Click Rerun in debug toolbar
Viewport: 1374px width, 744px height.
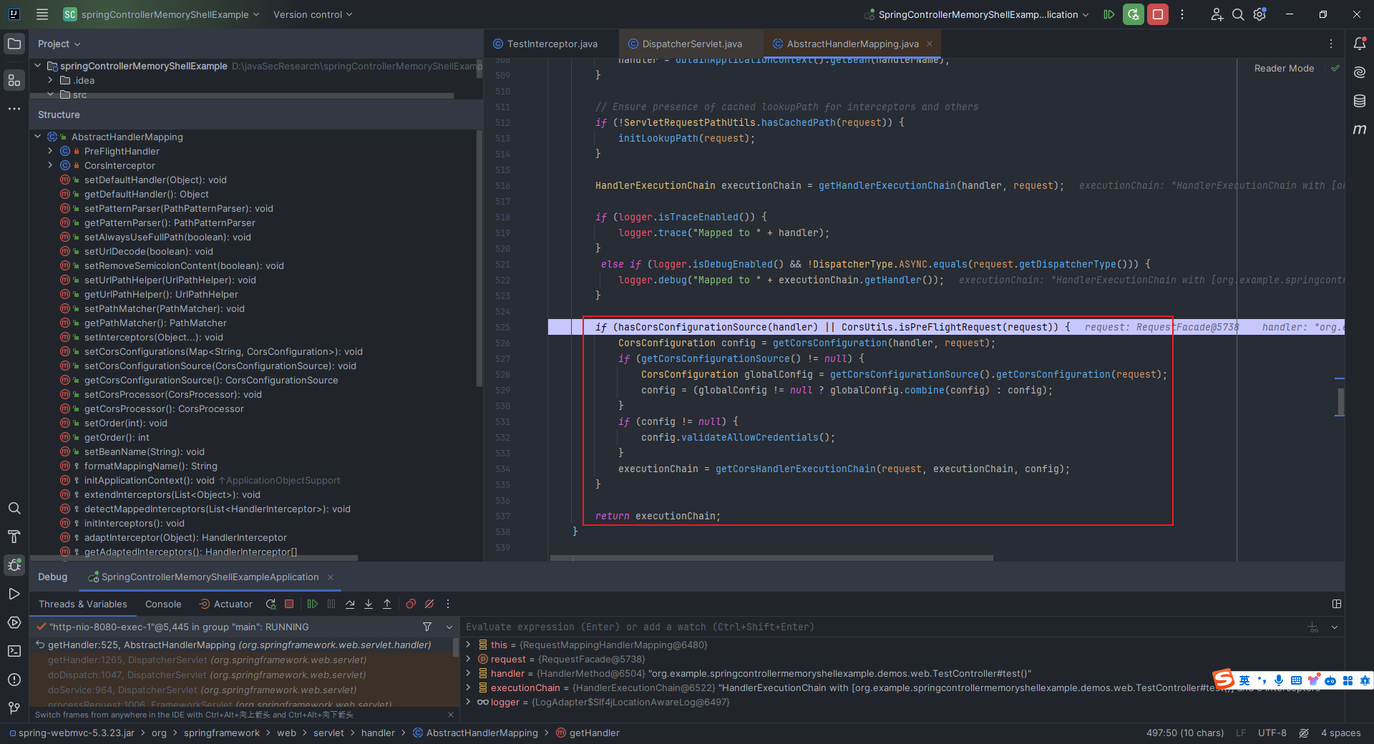coord(271,604)
